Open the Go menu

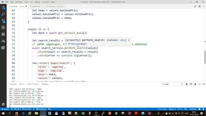(x=32, y=2)
